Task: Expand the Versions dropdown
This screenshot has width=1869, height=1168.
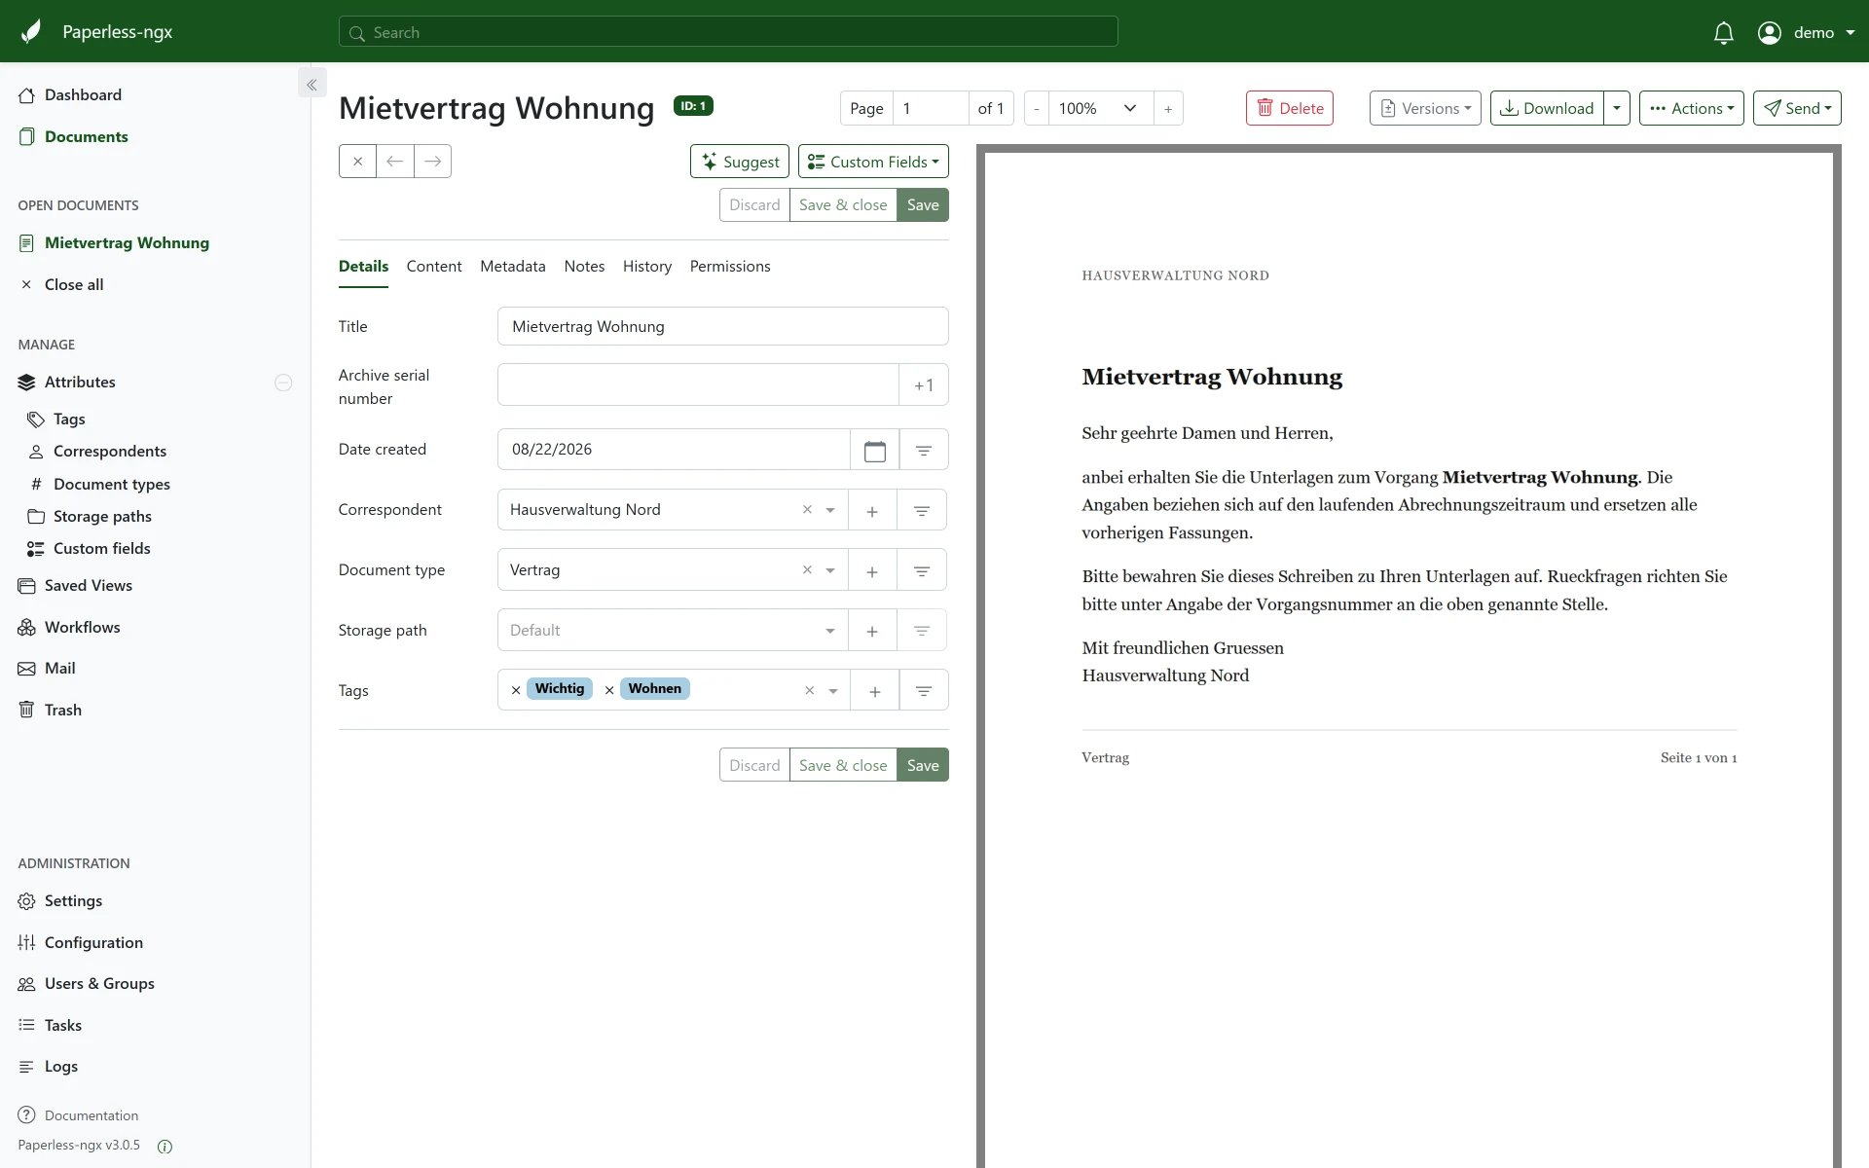Action: (1425, 108)
